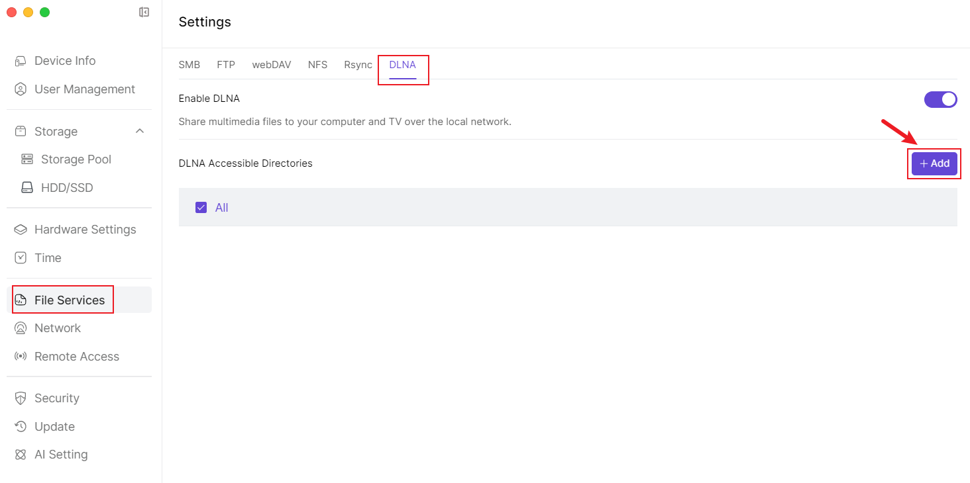970x483 pixels.
Task: Collapse the sidebar with the panel icon
Action: 144,12
